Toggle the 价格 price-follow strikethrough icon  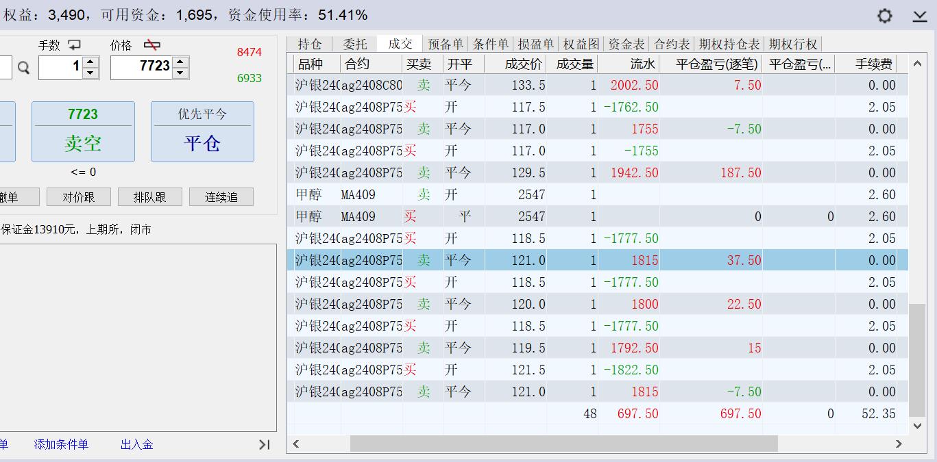click(152, 45)
